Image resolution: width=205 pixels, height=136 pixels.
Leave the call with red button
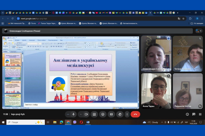click(x=135, y=114)
